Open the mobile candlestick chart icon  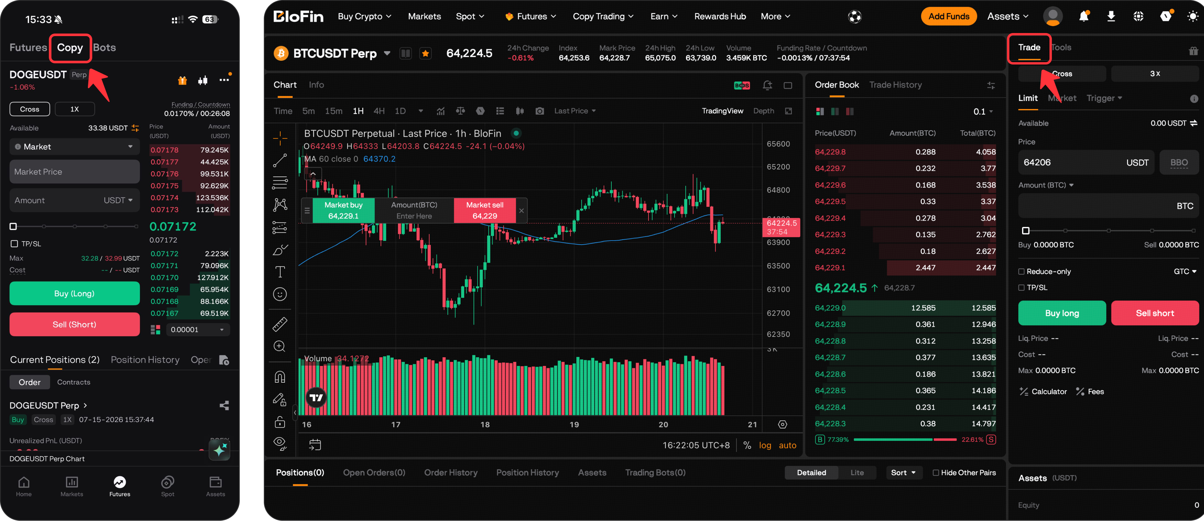pyautogui.click(x=203, y=80)
